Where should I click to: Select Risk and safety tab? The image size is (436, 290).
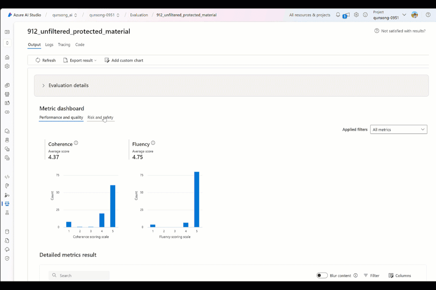pos(100,118)
